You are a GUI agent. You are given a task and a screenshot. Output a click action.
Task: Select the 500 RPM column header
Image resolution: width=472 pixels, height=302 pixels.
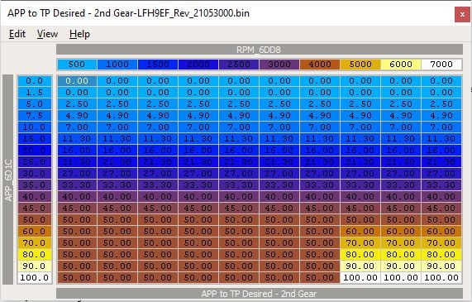click(77, 65)
